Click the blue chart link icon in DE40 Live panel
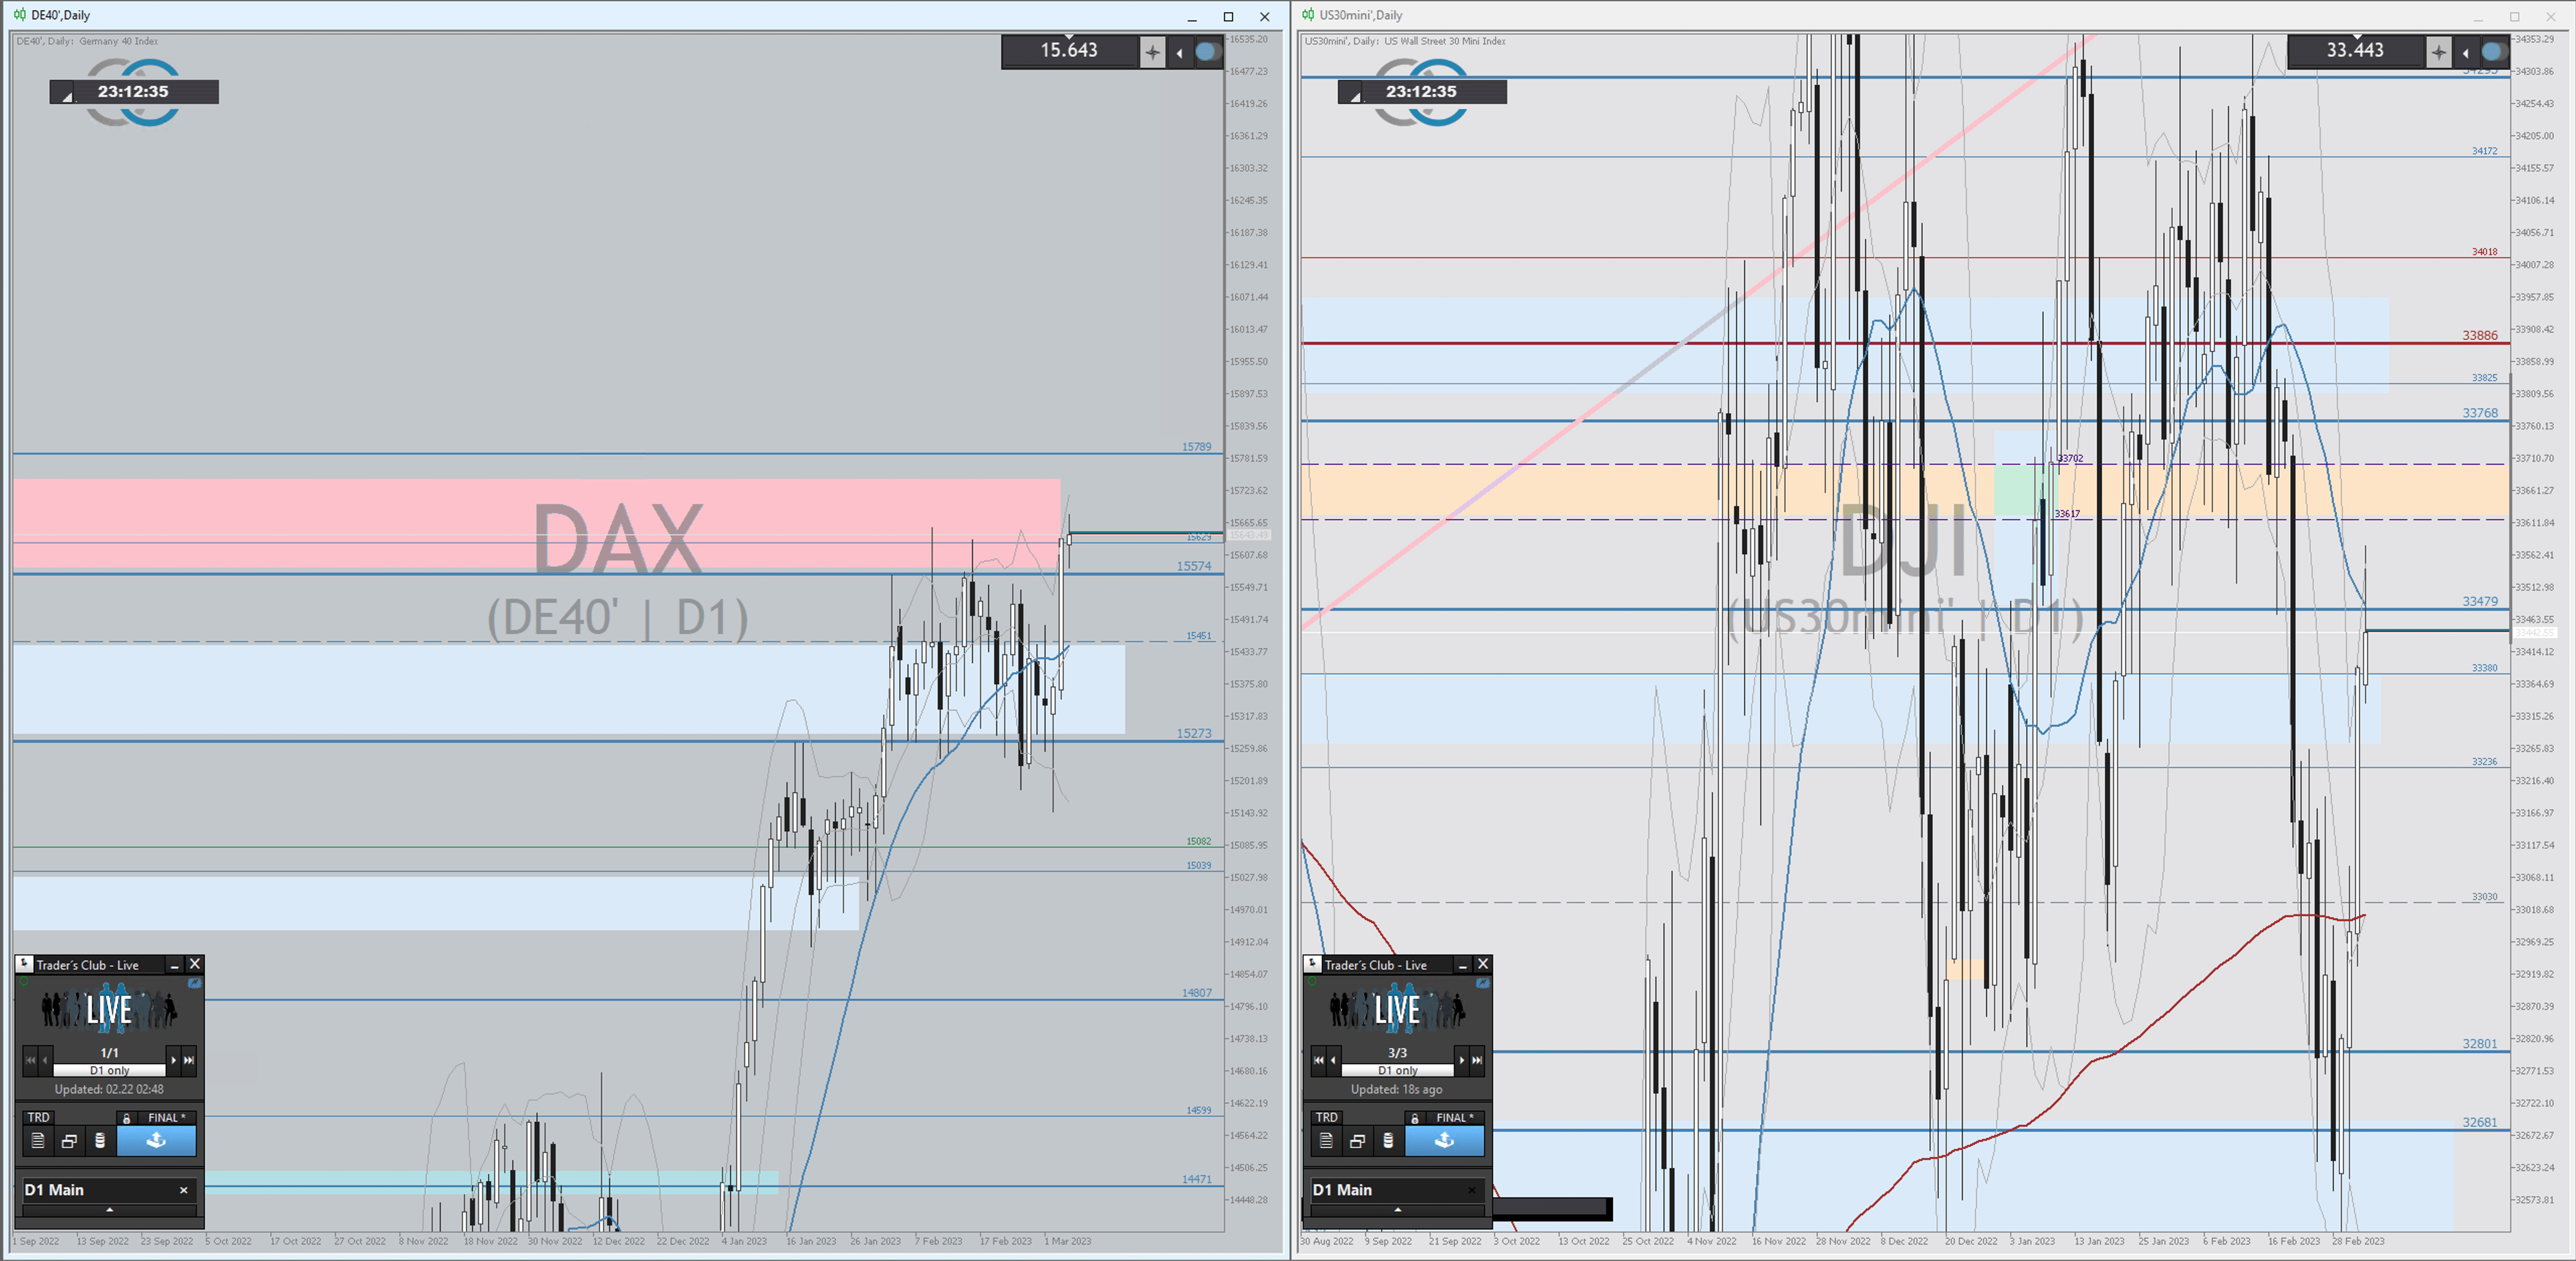The image size is (2576, 1261). tap(195, 983)
